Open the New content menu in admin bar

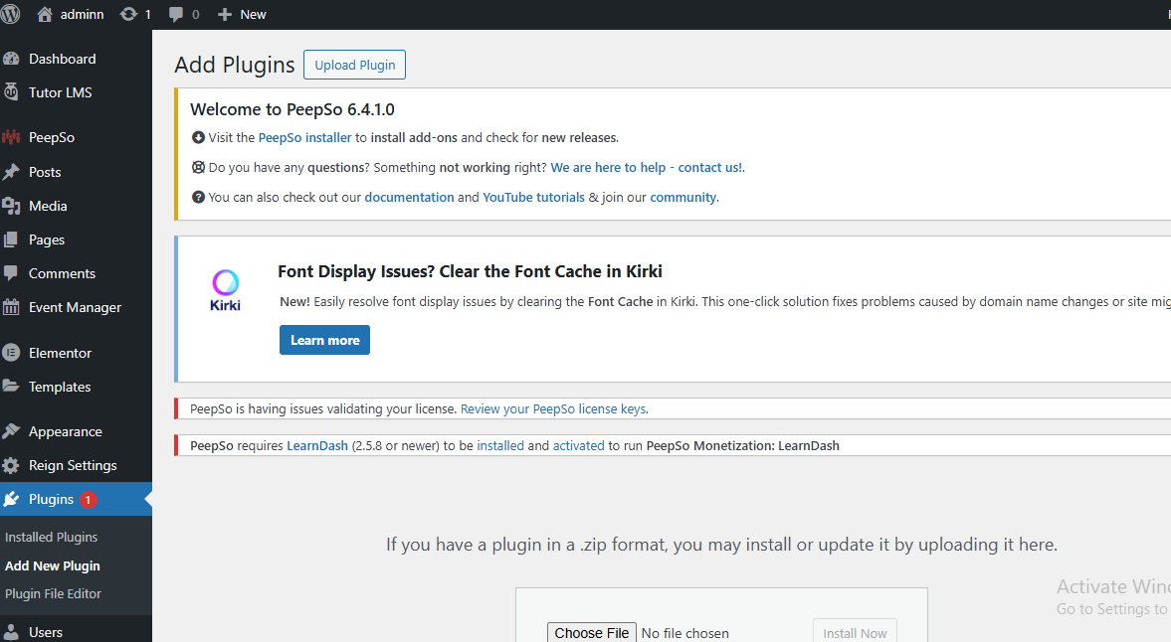(x=241, y=14)
